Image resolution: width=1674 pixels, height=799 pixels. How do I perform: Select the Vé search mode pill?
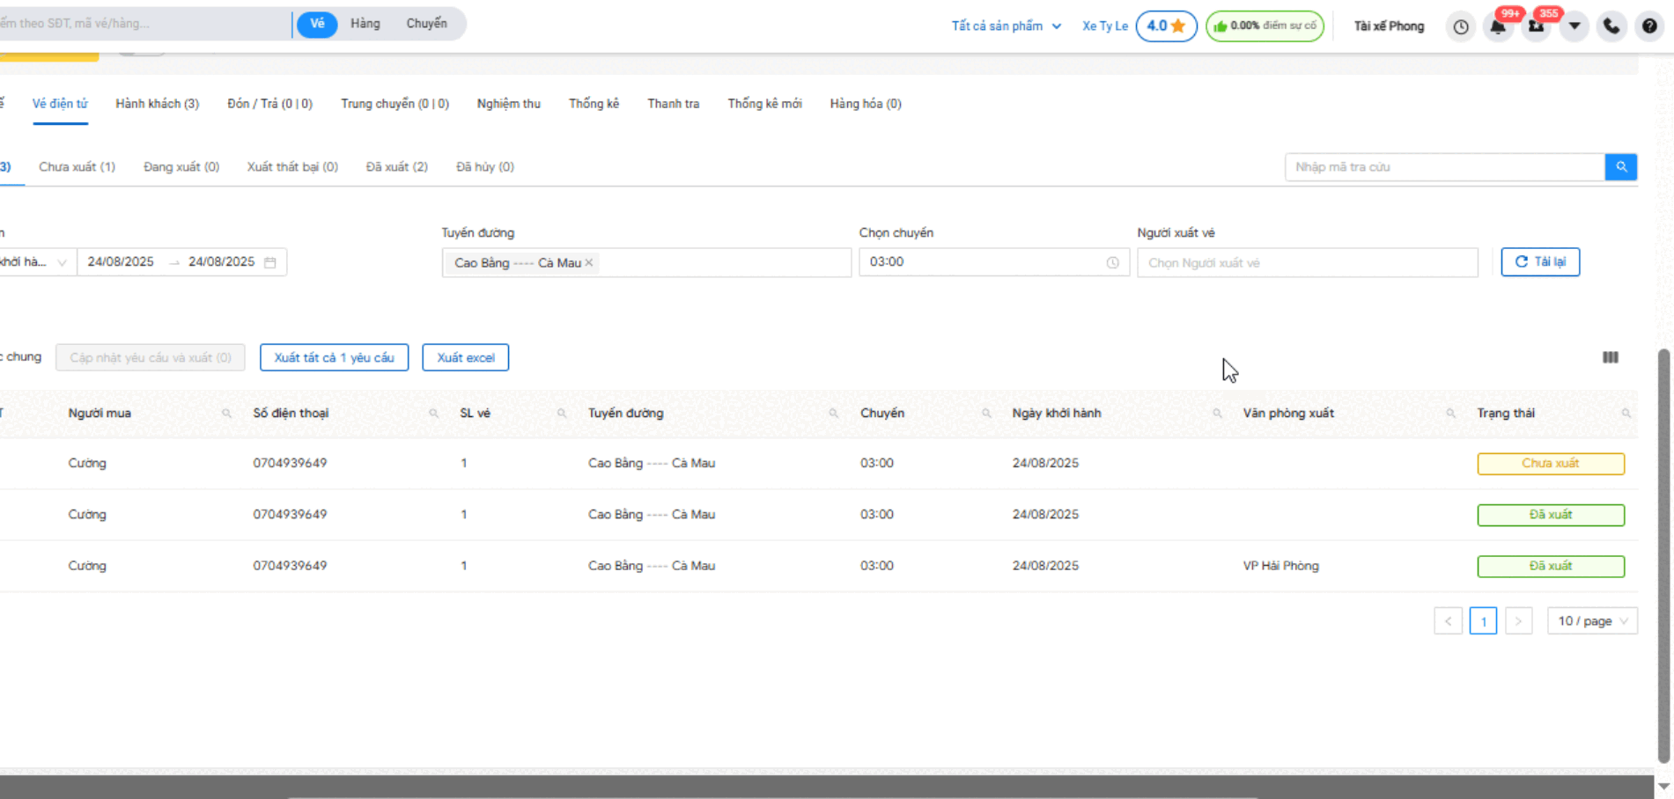(x=317, y=24)
